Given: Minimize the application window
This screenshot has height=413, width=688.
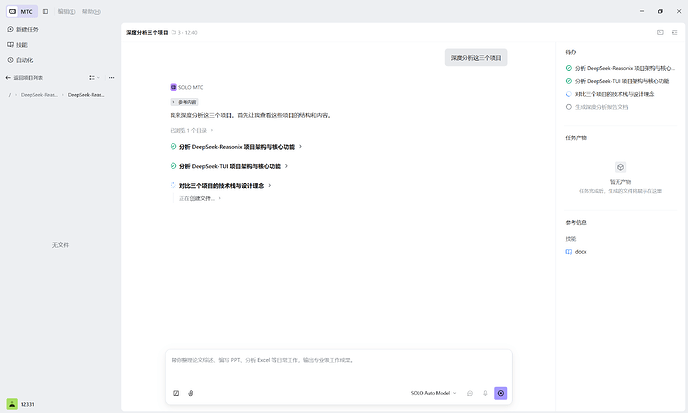Looking at the screenshot, I should pos(642,11).
